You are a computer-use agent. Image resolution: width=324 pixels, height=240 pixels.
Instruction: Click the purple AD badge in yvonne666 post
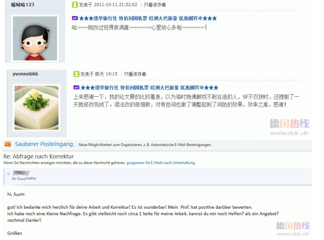click(76, 87)
